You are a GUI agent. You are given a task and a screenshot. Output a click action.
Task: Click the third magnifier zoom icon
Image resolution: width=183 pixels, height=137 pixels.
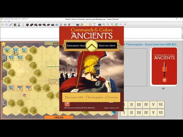112,25
